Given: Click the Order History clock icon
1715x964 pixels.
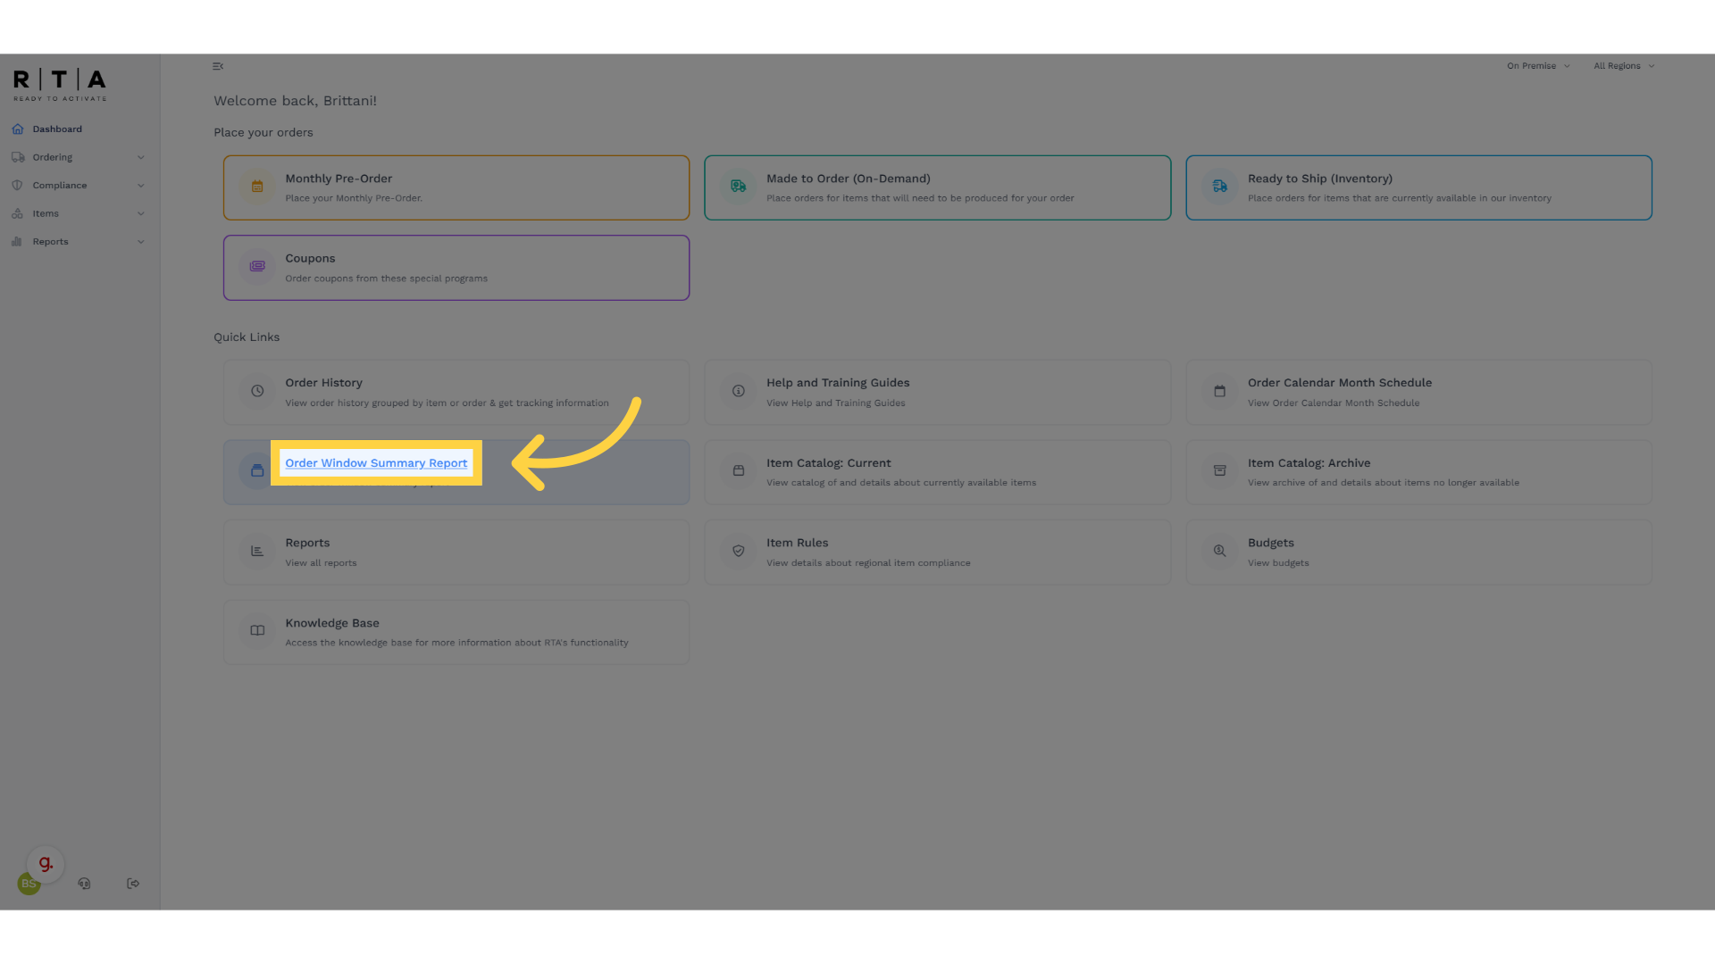Looking at the screenshot, I should (257, 391).
